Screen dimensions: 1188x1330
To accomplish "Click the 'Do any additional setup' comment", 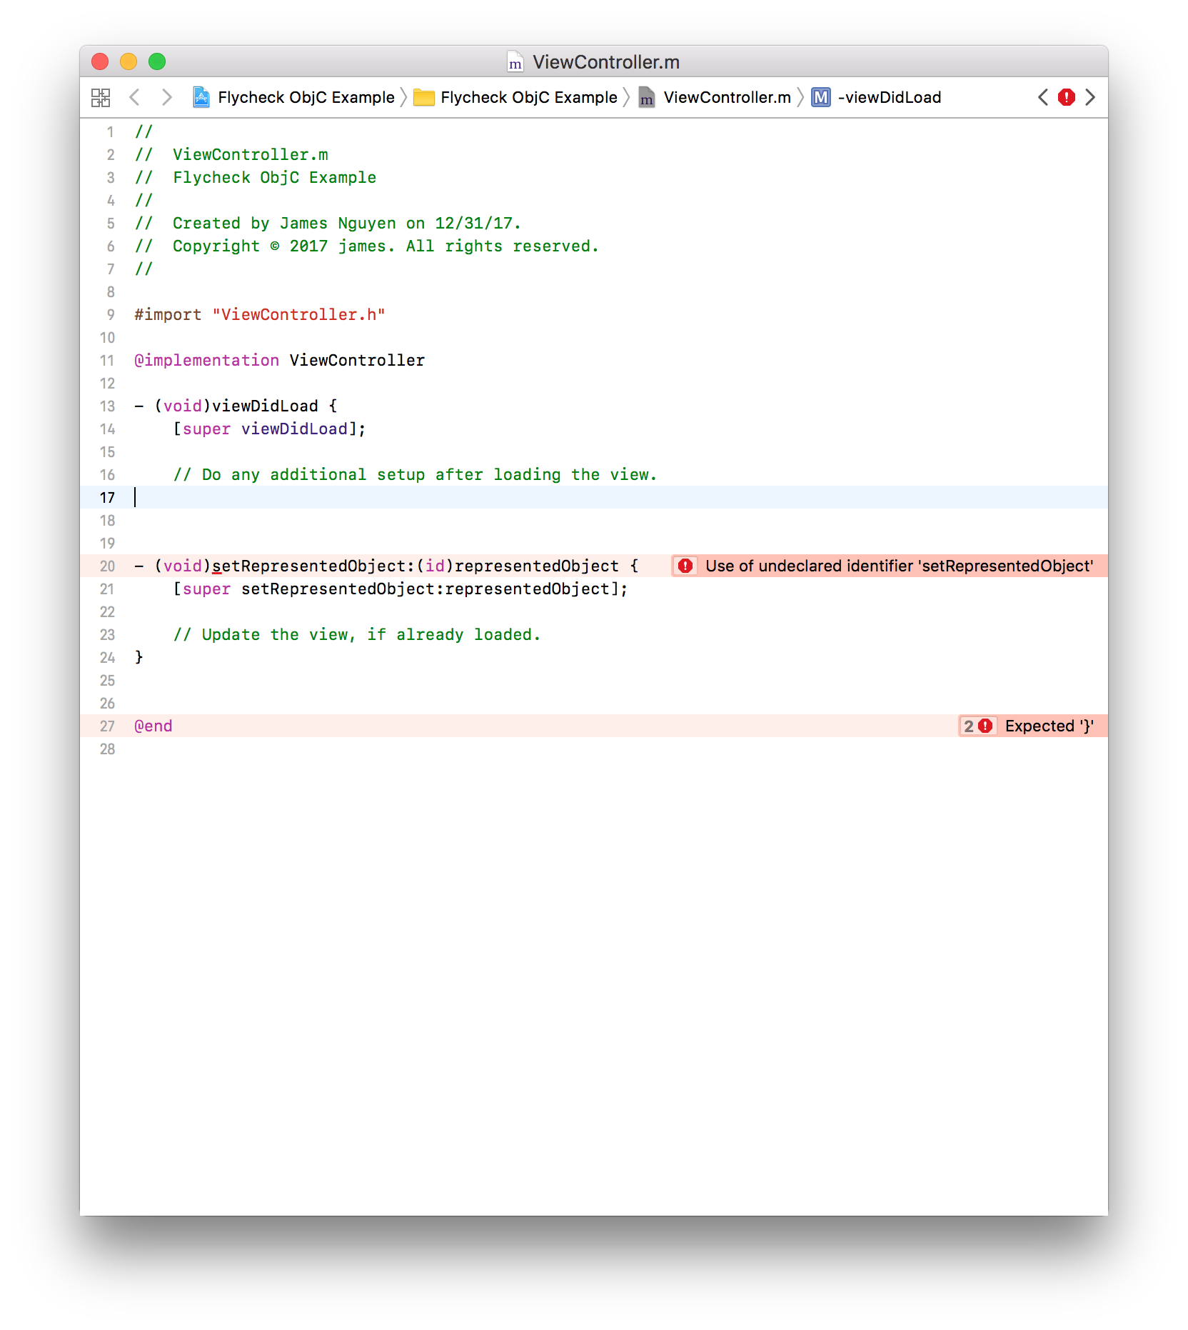I will pos(415,474).
